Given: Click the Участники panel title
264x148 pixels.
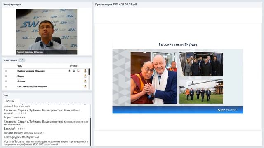Looking at the screenshot, I should (x=10, y=60).
